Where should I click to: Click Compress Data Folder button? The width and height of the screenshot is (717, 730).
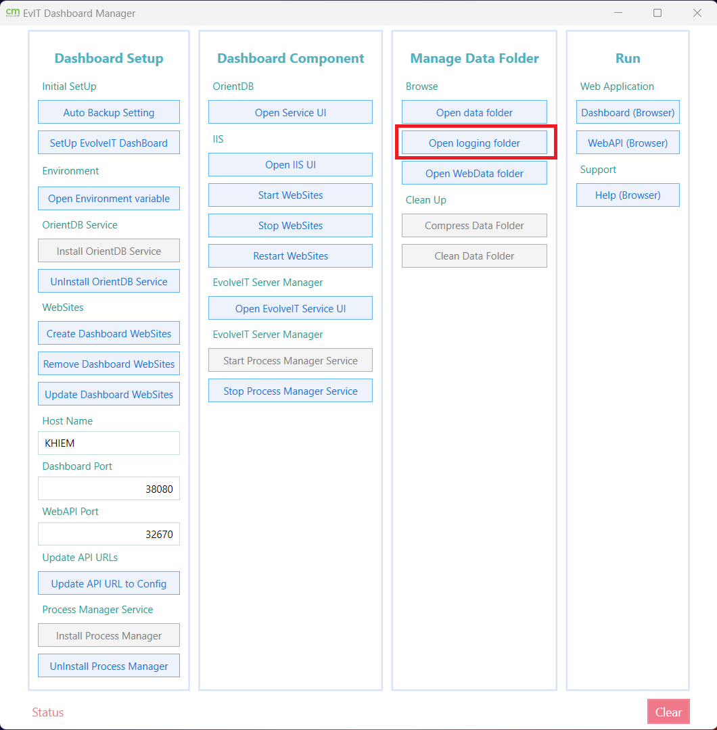click(474, 225)
